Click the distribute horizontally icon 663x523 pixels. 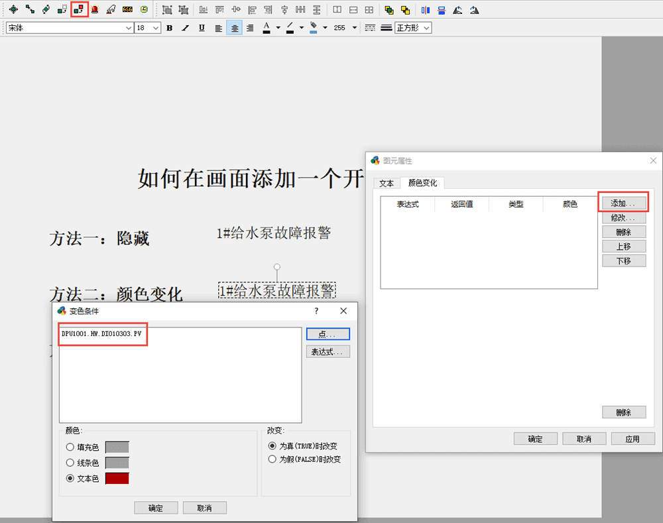coord(300,10)
